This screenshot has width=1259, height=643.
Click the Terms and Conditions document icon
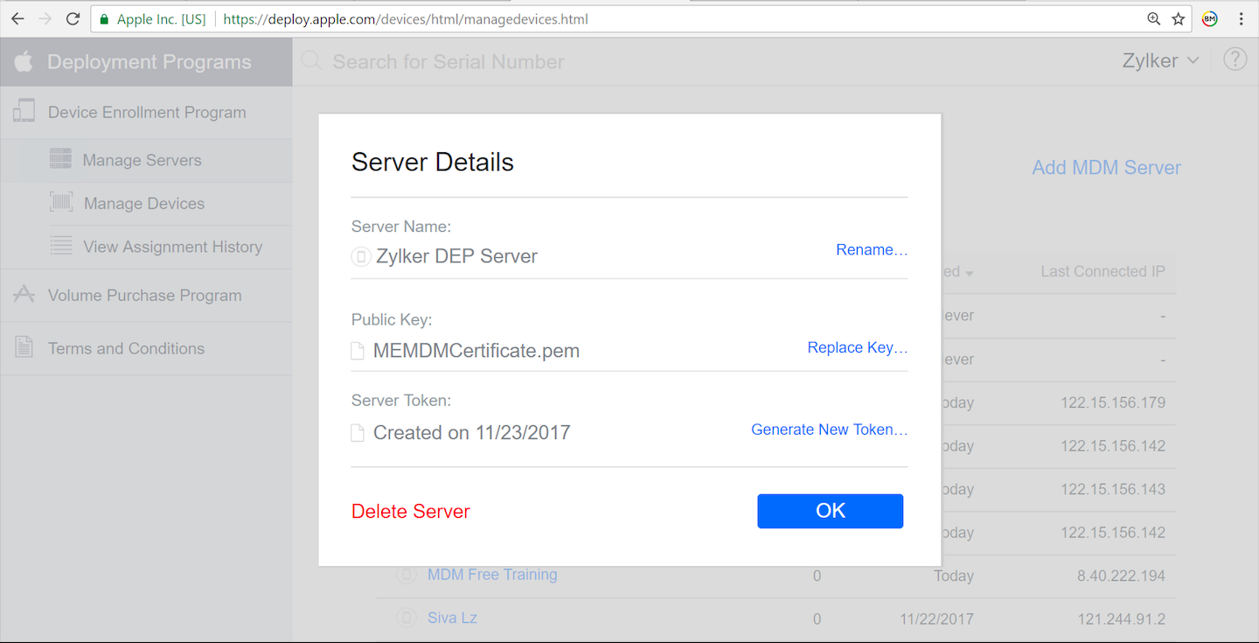coord(24,347)
